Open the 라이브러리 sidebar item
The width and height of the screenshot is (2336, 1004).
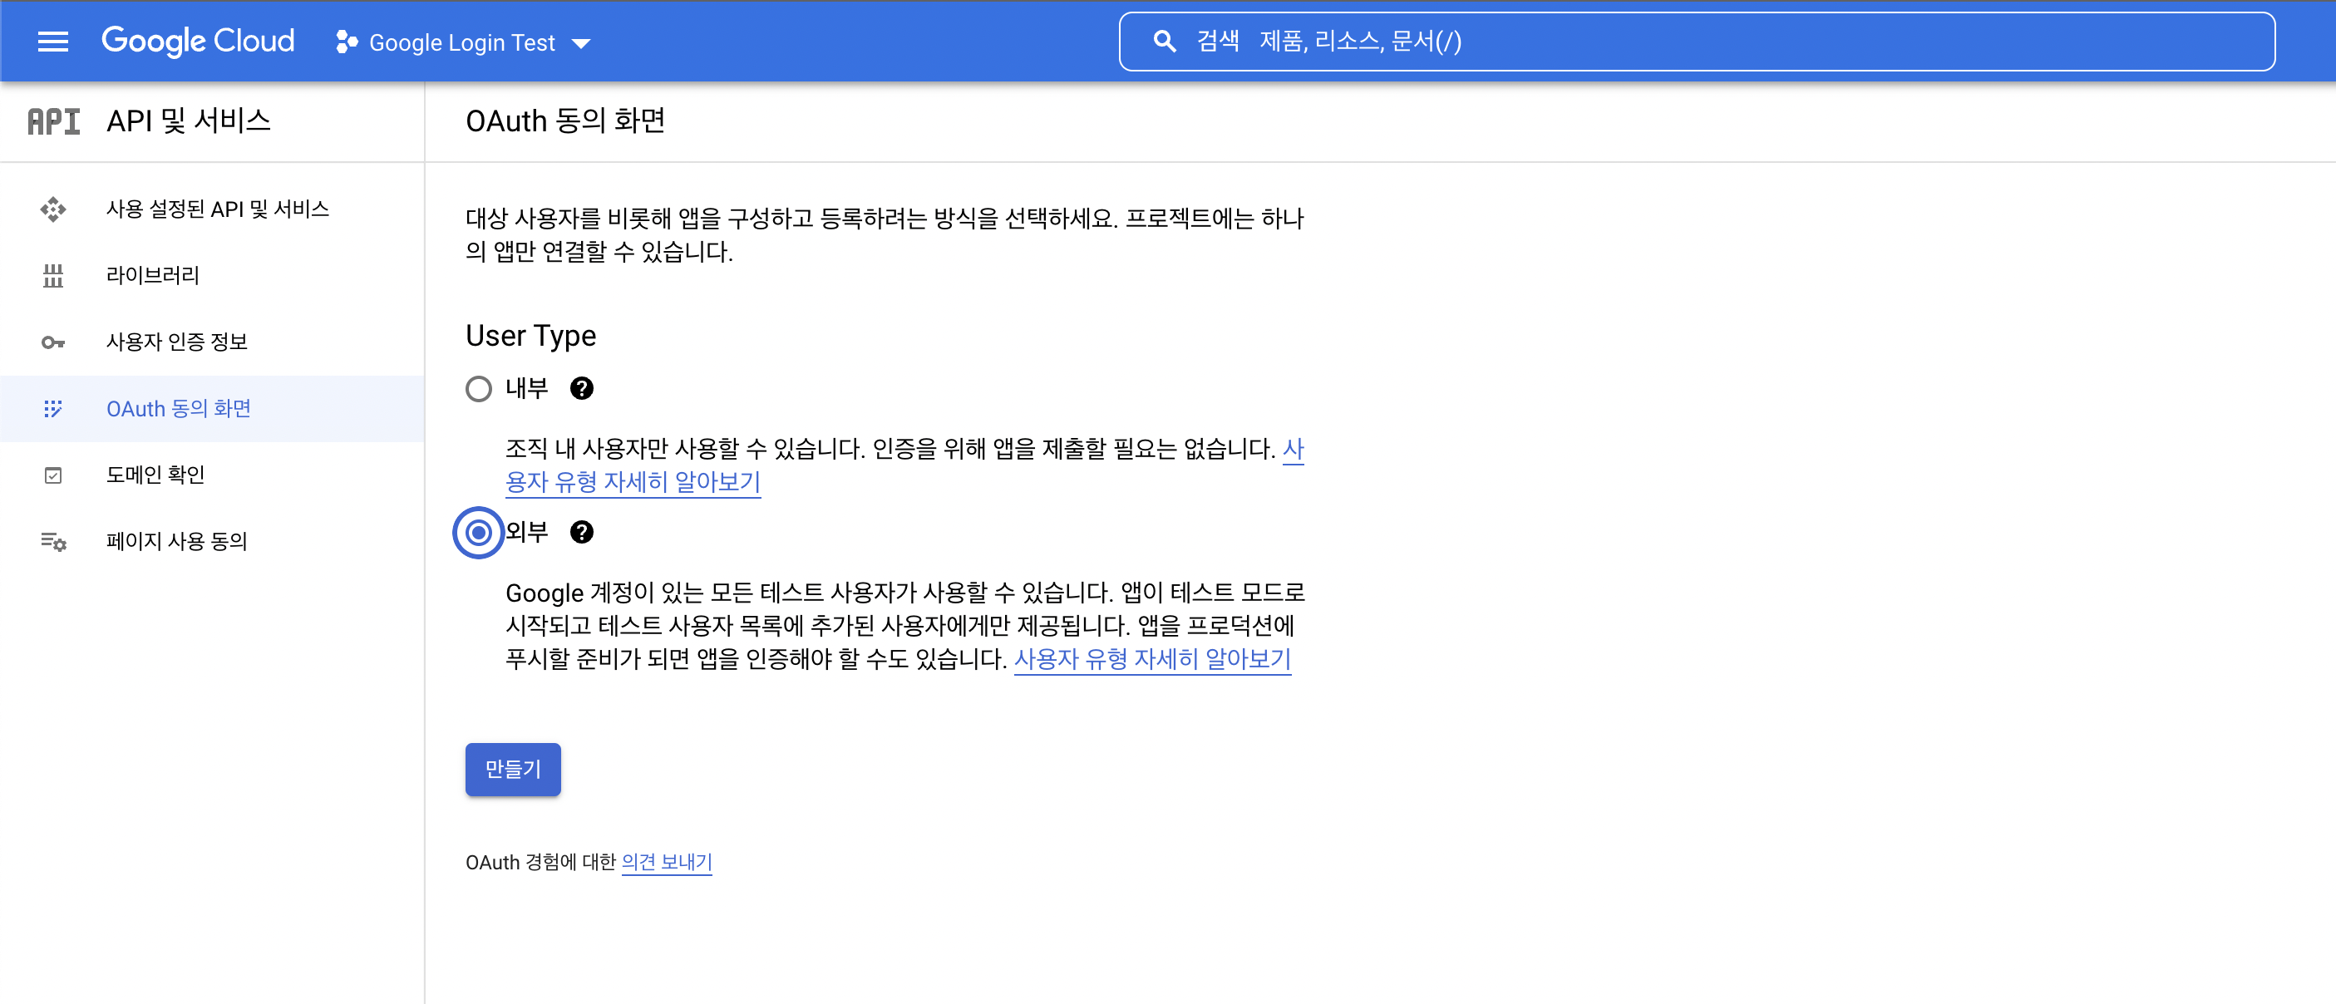point(152,276)
